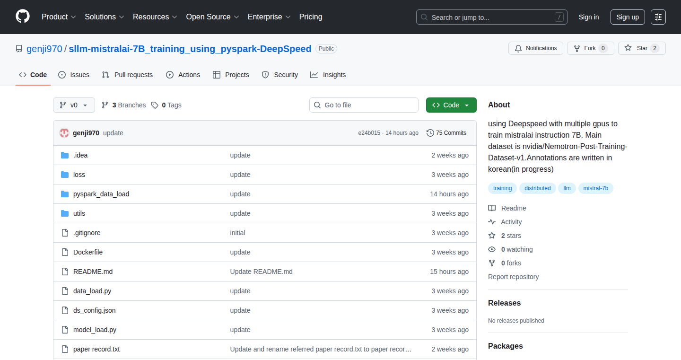681x360 pixels.
Task: Select the README.md file icon
Action: pyautogui.click(x=65, y=272)
